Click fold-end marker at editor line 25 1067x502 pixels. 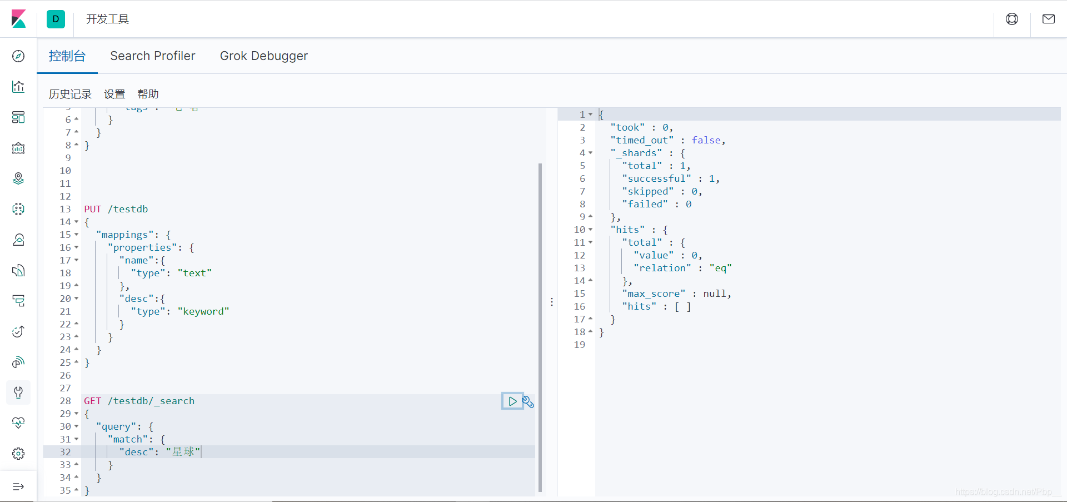(x=77, y=362)
